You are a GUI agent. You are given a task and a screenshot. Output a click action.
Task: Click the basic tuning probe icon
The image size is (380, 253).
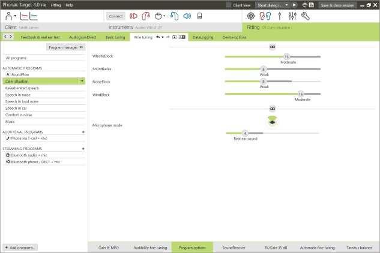point(280,16)
